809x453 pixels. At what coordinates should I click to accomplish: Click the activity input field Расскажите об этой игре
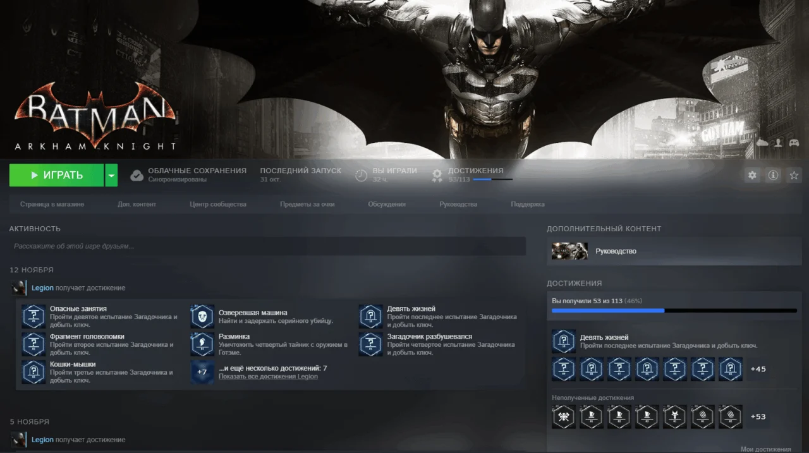[x=267, y=246]
